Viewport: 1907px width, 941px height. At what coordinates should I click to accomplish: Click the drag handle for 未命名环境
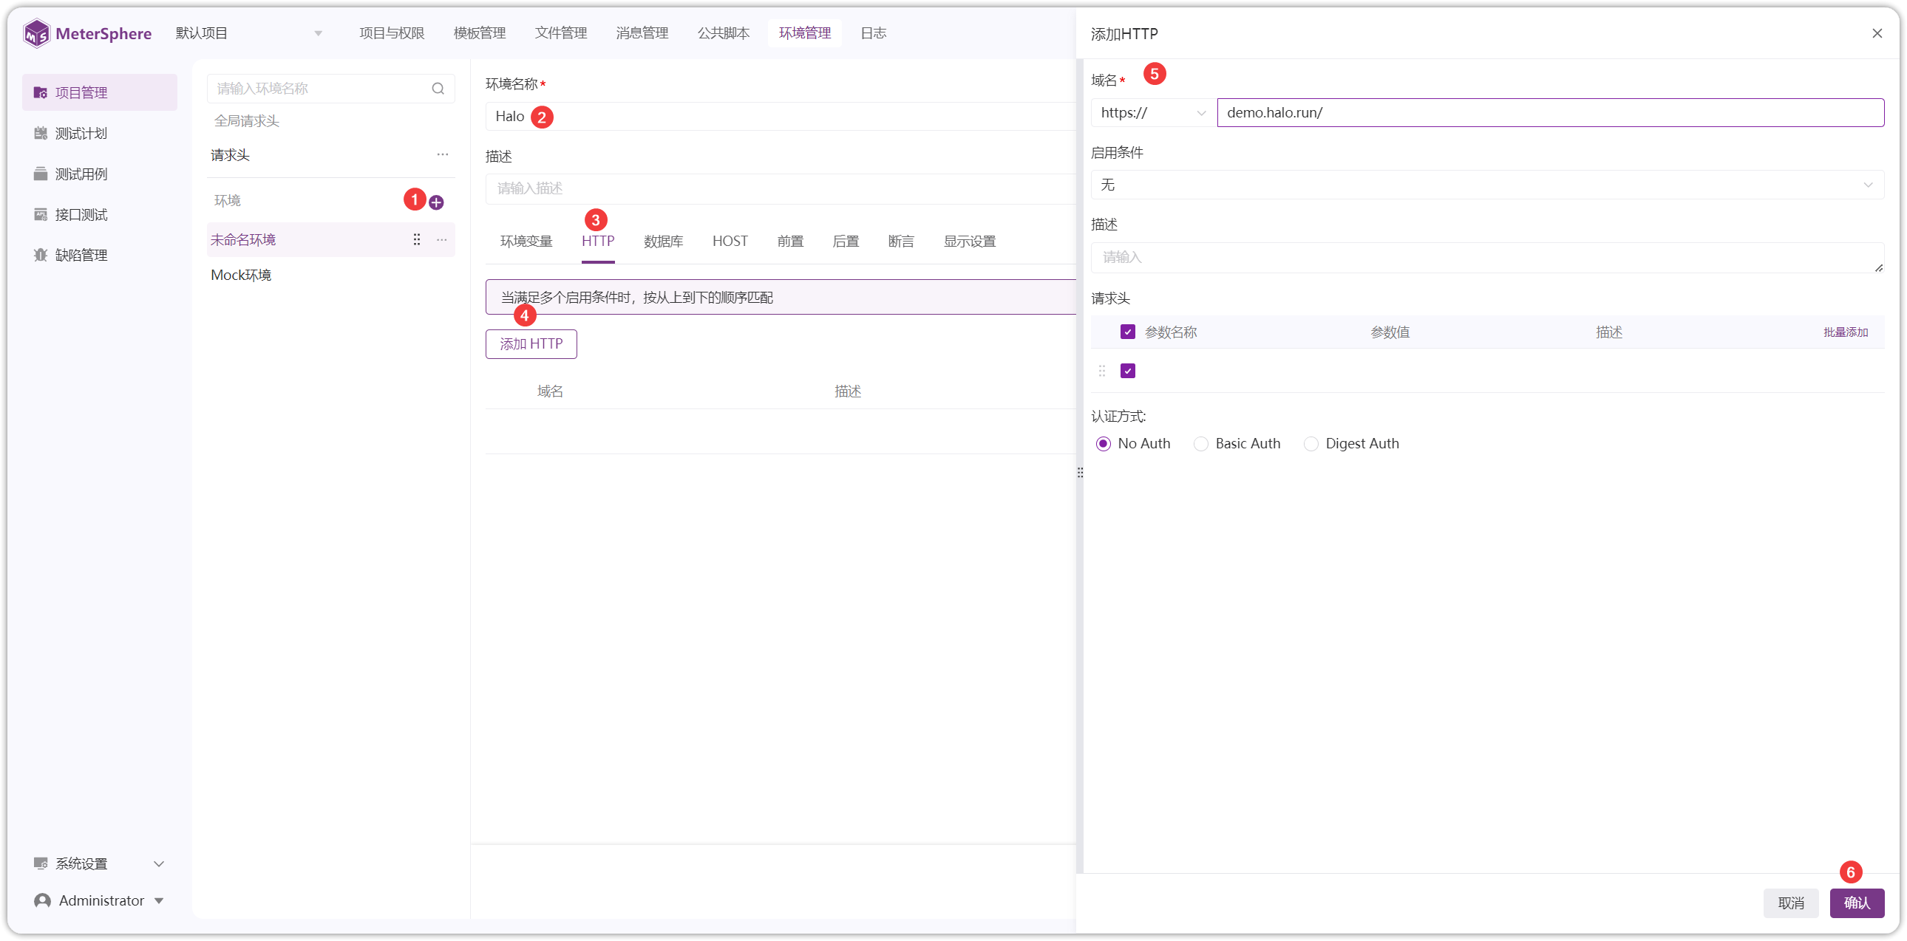tap(417, 240)
